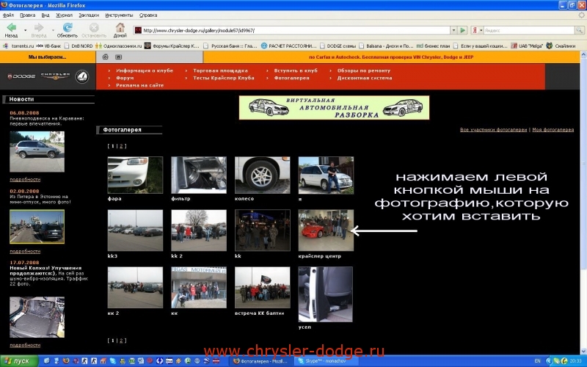This screenshot has height=367, width=587.
Task: Open the Одноклассники.ru bookmark
Action: click(x=119, y=46)
